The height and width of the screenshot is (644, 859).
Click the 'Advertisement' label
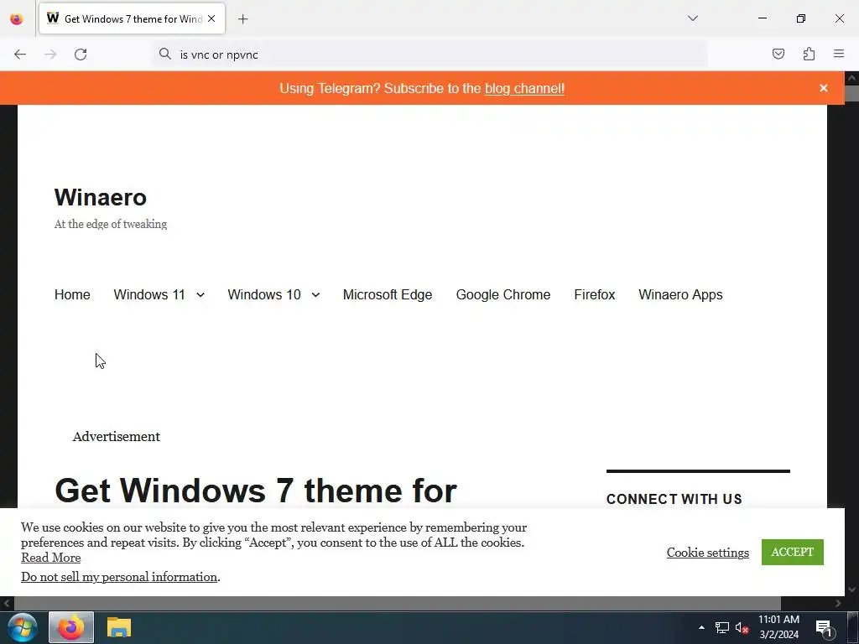116,436
